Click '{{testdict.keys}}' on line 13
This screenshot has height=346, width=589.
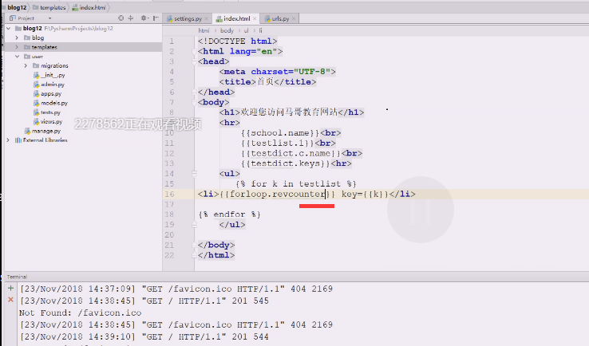286,163
